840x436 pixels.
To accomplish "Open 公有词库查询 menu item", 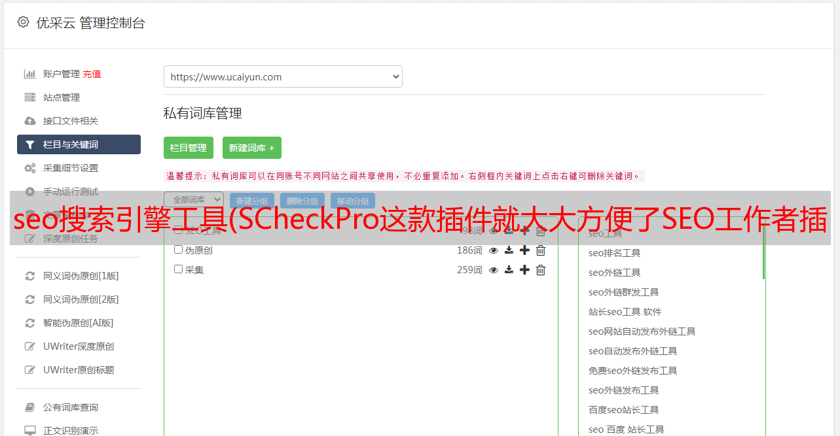I will pos(71,407).
